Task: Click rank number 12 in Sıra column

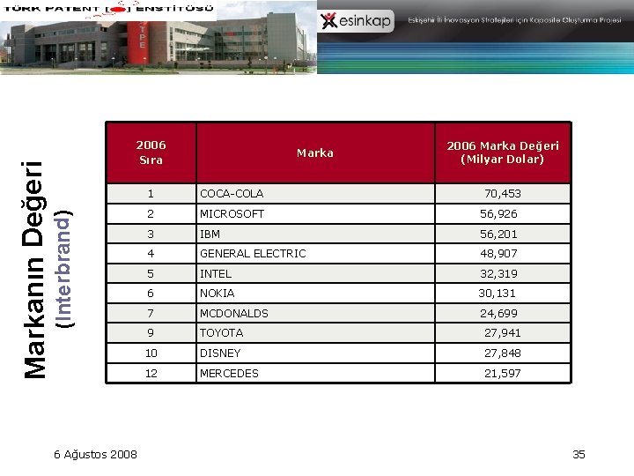Action: coord(151,373)
